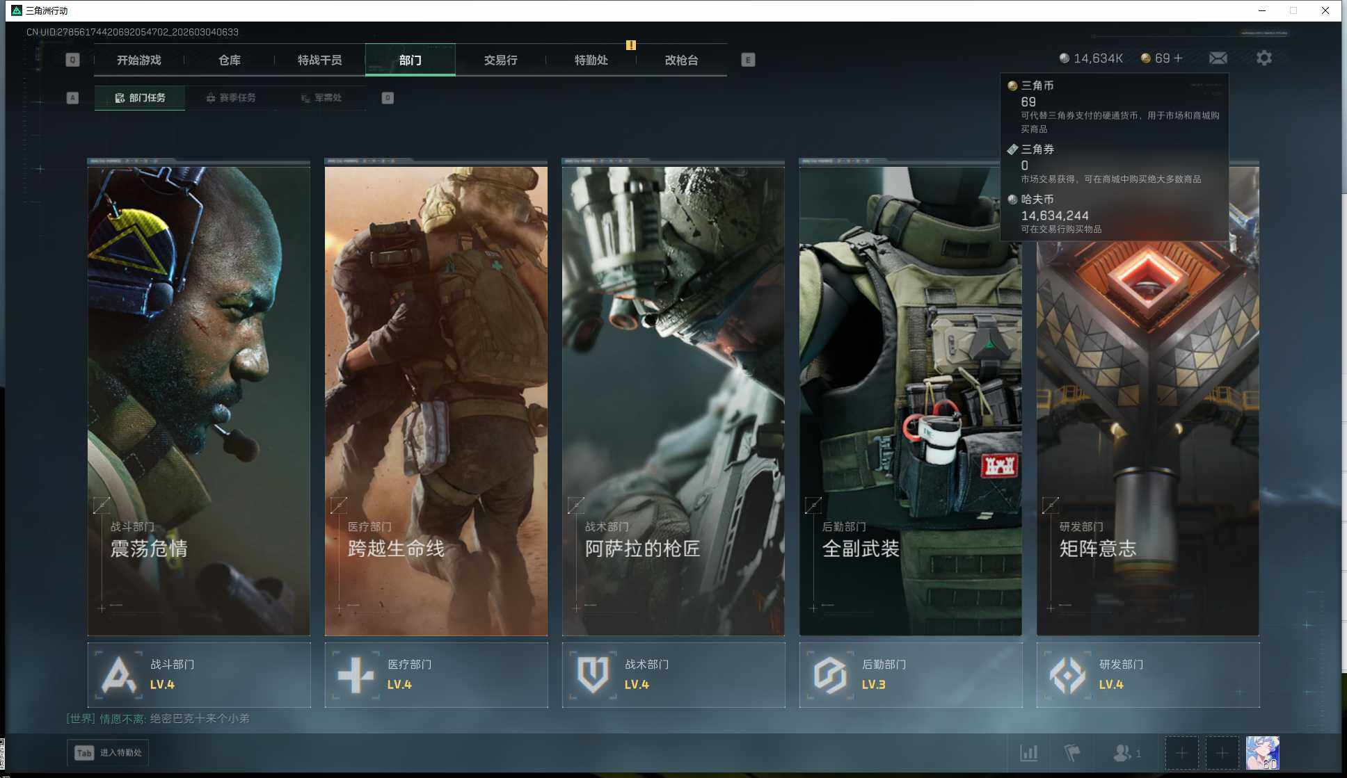Open the friends list icon
Viewport: 1347px width, 778px height.
(x=1122, y=752)
